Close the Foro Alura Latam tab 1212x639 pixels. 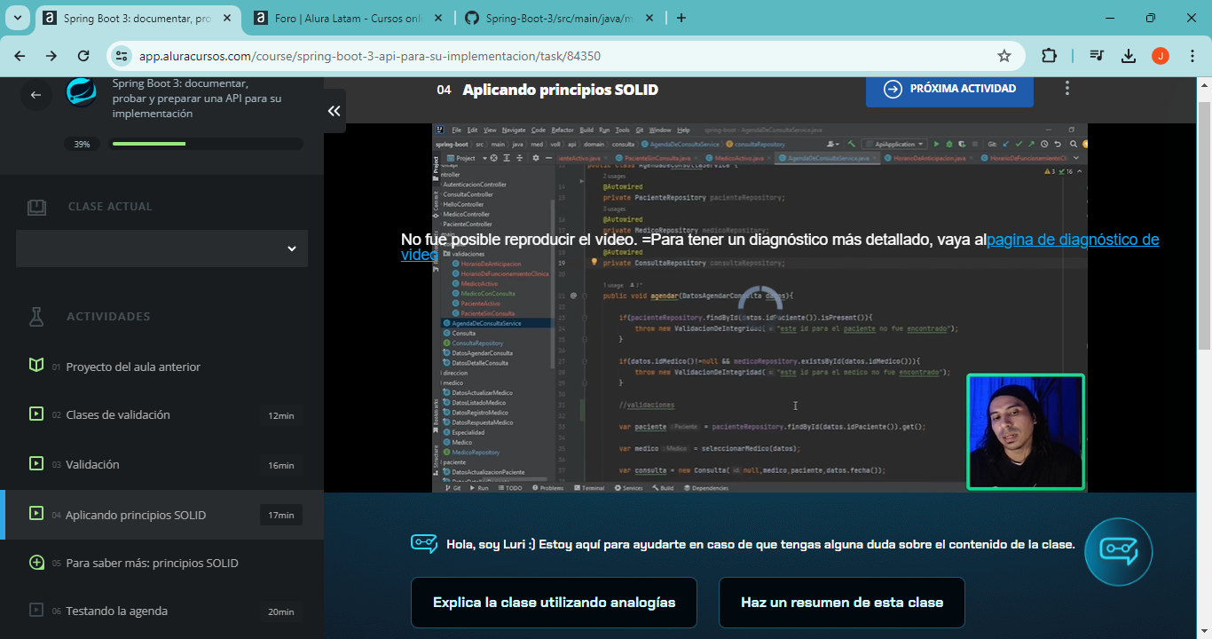point(437,18)
